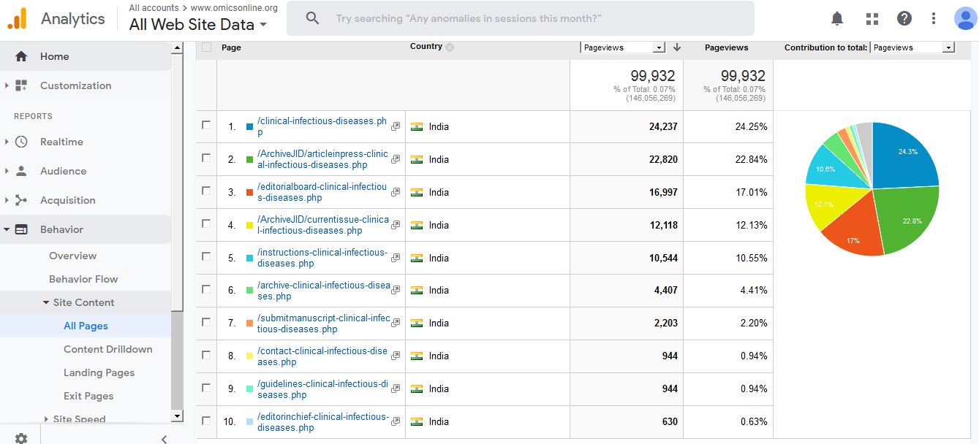Open Content Drilldown report
This screenshot has width=979, height=444.
click(x=108, y=349)
